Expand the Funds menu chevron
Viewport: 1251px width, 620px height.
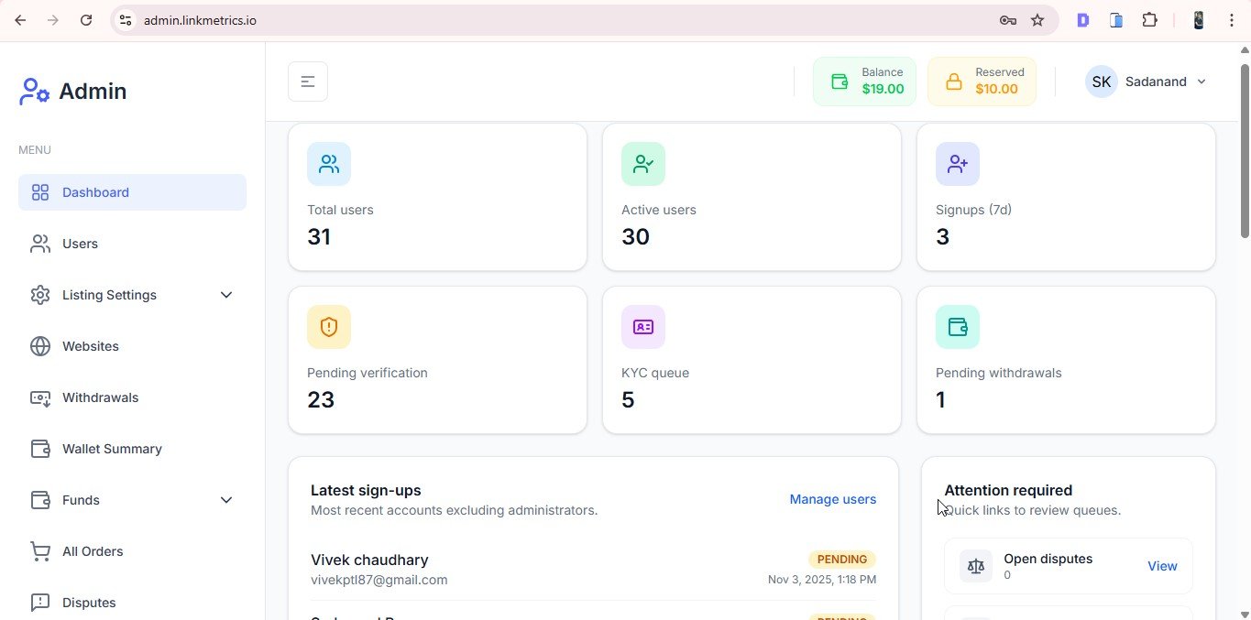(226, 500)
